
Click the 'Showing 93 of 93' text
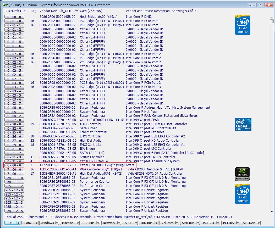point(184,11)
